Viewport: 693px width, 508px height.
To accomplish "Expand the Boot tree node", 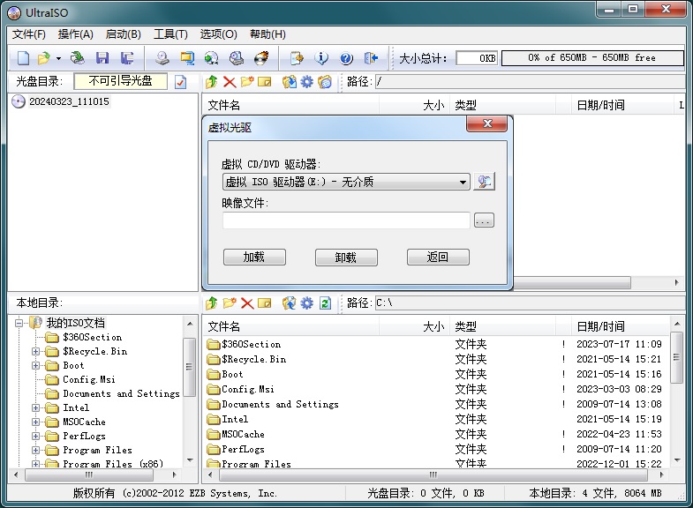I will (x=35, y=365).
